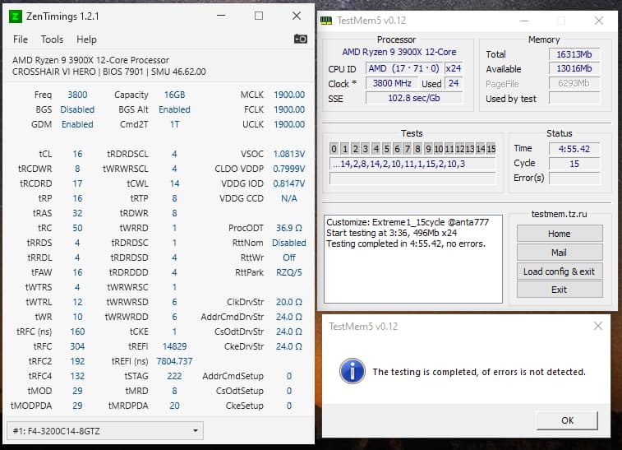Viewport: 622px width, 450px height.
Task: Click the CLDO VDDP value 0.7999V
Action: [x=289, y=169]
